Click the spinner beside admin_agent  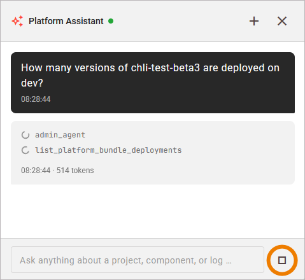[x=25, y=135]
